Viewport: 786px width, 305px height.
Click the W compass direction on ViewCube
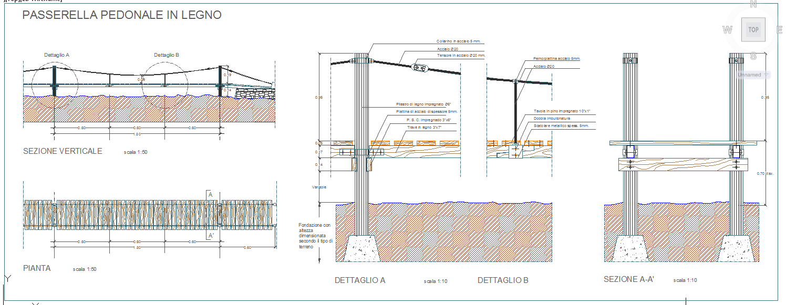pyautogui.click(x=727, y=30)
